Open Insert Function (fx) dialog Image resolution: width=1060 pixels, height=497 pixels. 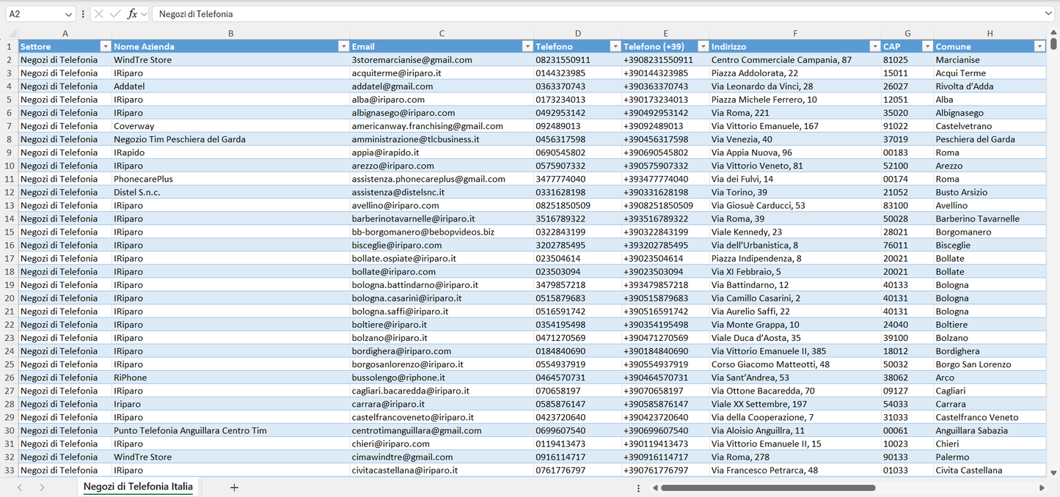pyautogui.click(x=132, y=14)
